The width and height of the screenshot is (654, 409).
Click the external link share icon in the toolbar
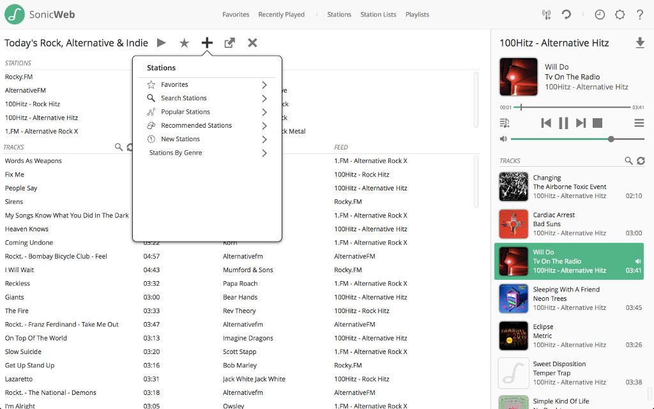[229, 42]
